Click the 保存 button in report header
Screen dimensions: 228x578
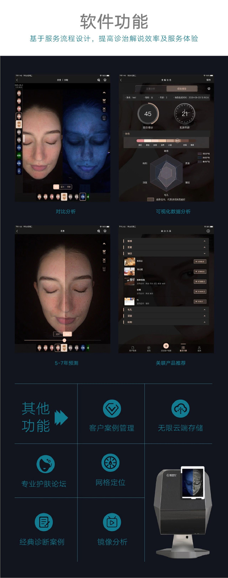pos(208,80)
